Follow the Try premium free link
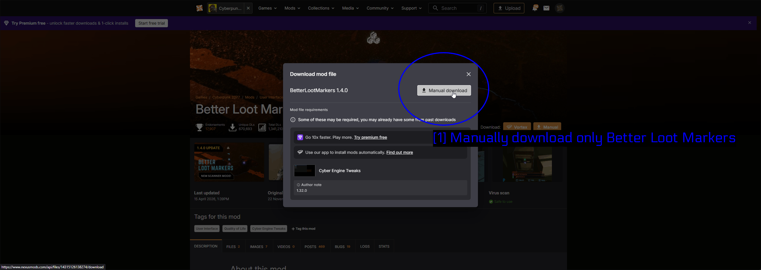Image resolution: width=761 pixels, height=270 pixels. 370,137
